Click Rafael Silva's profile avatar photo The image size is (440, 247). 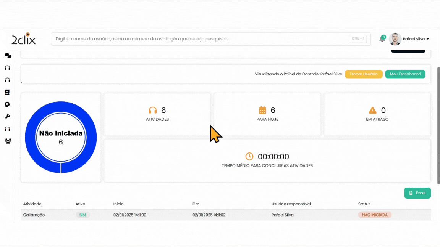[395, 39]
